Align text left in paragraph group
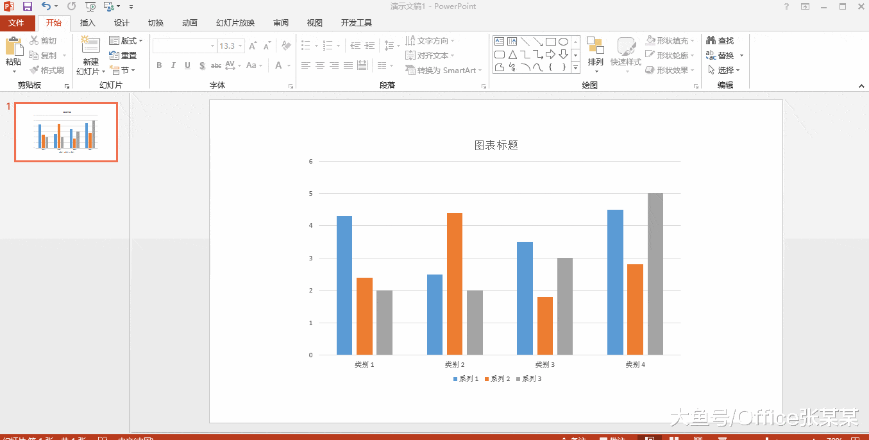This screenshot has height=440, width=869. click(x=306, y=65)
